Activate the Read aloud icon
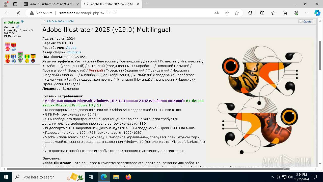The height and width of the screenshot is (182, 323). click(227, 13)
